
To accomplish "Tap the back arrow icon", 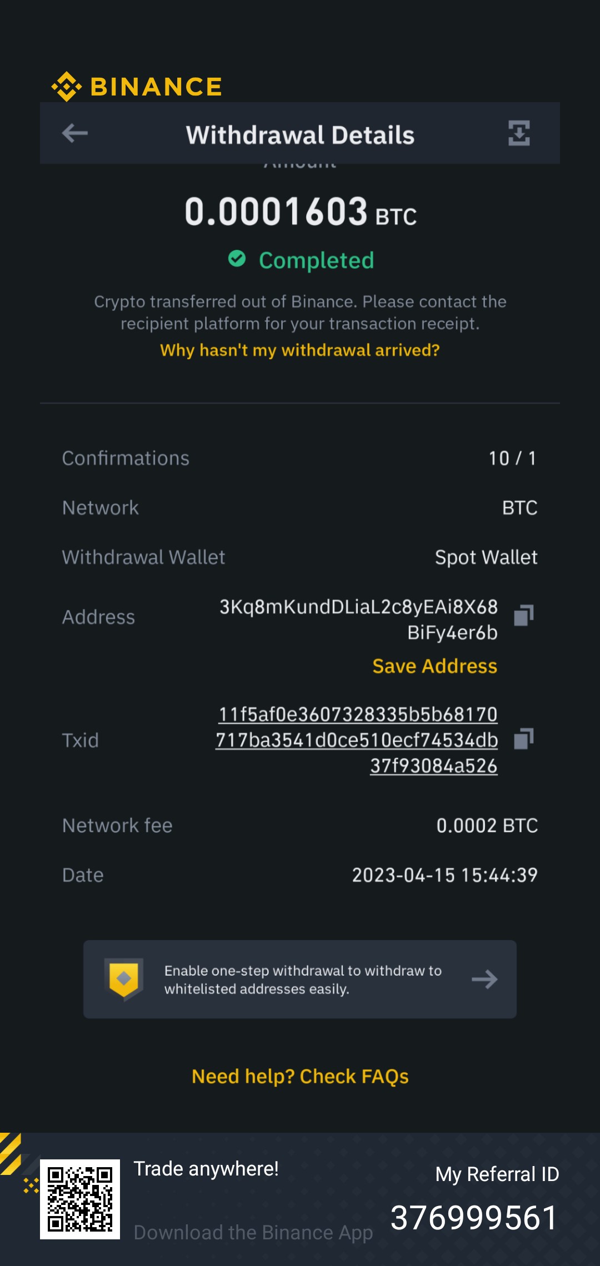I will tap(75, 133).
